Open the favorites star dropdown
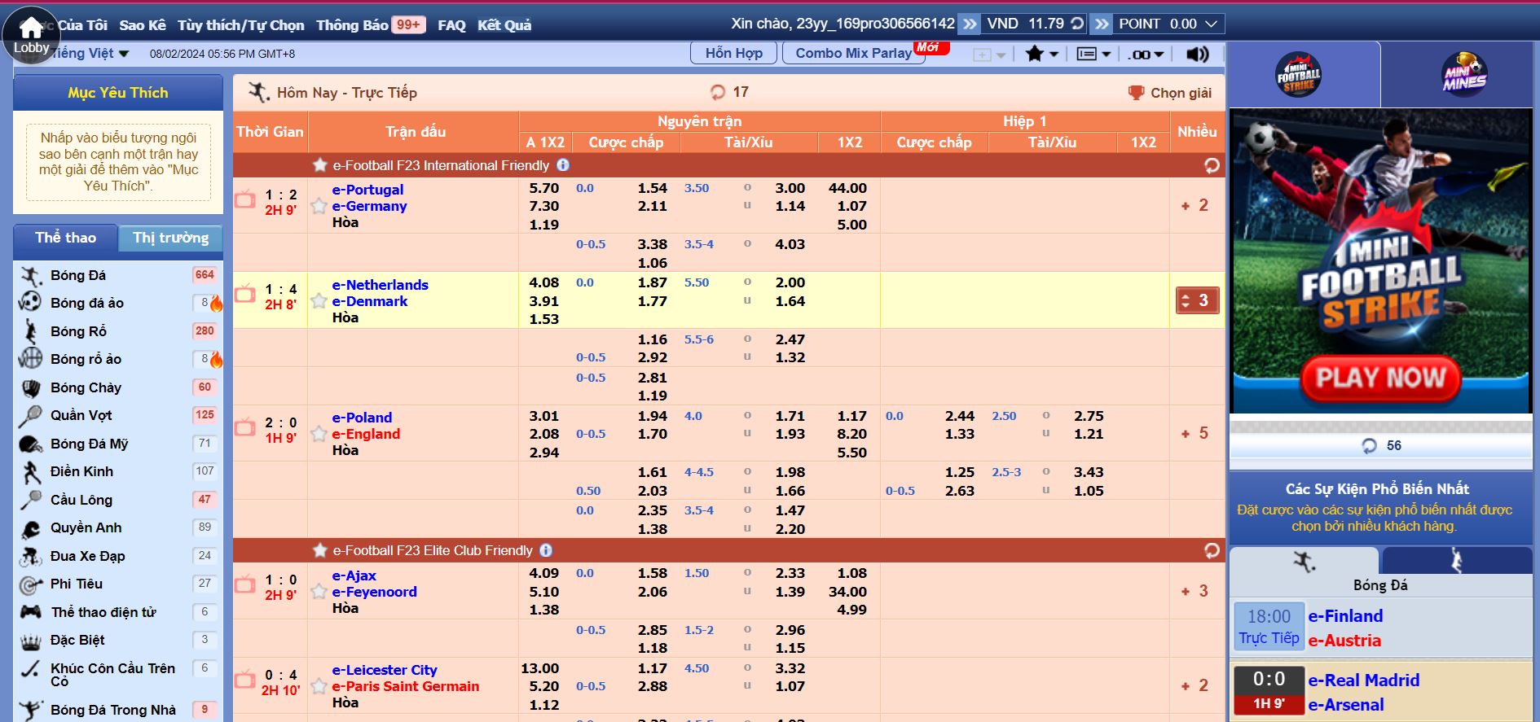This screenshot has height=722, width=1540. [x=1041, y=54]
